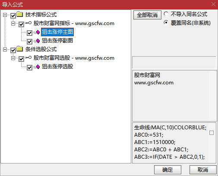Select 股市财富网指标 - www.gscfw.com group label
This screenshot has width=218, height=176.
74,23
